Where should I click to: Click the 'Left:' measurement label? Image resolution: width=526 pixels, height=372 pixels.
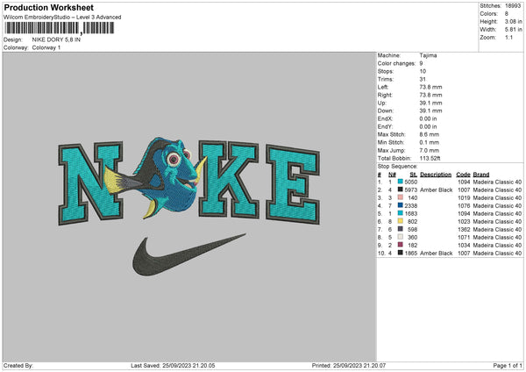pos(383,87)
